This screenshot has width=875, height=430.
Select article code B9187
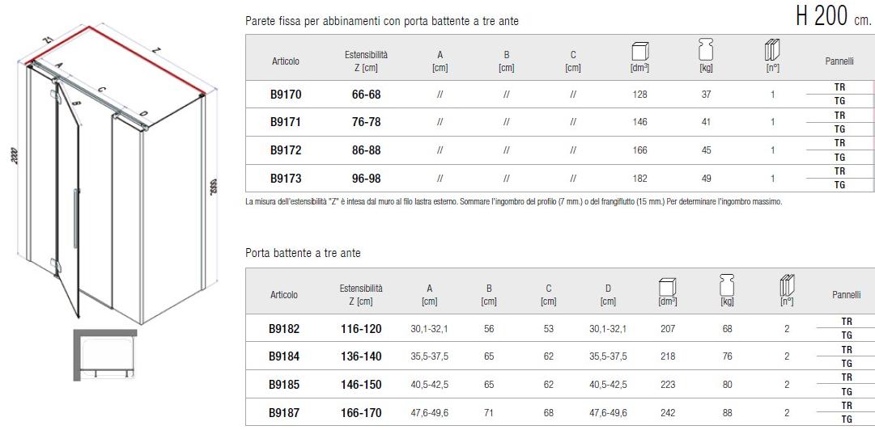tap(284, 412)
